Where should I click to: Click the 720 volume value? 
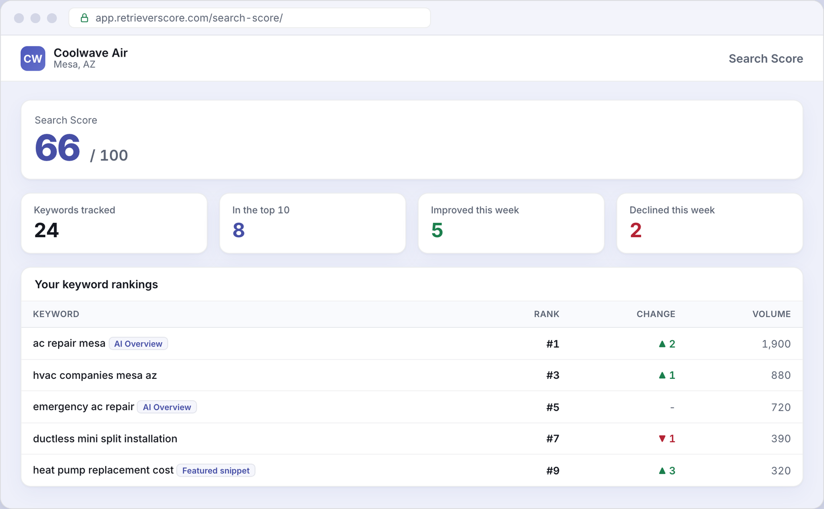pyautogui.click(x=781, y=407)
